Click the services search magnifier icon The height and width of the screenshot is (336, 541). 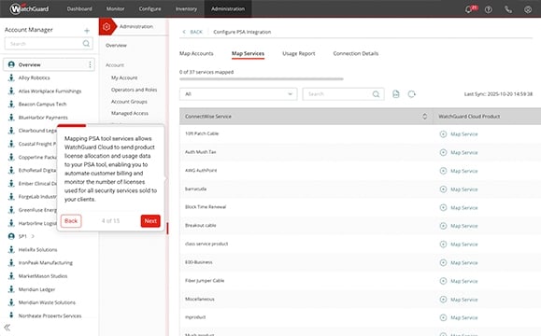point(376,93)
